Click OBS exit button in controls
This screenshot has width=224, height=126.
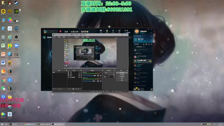[x=122, y=80]
